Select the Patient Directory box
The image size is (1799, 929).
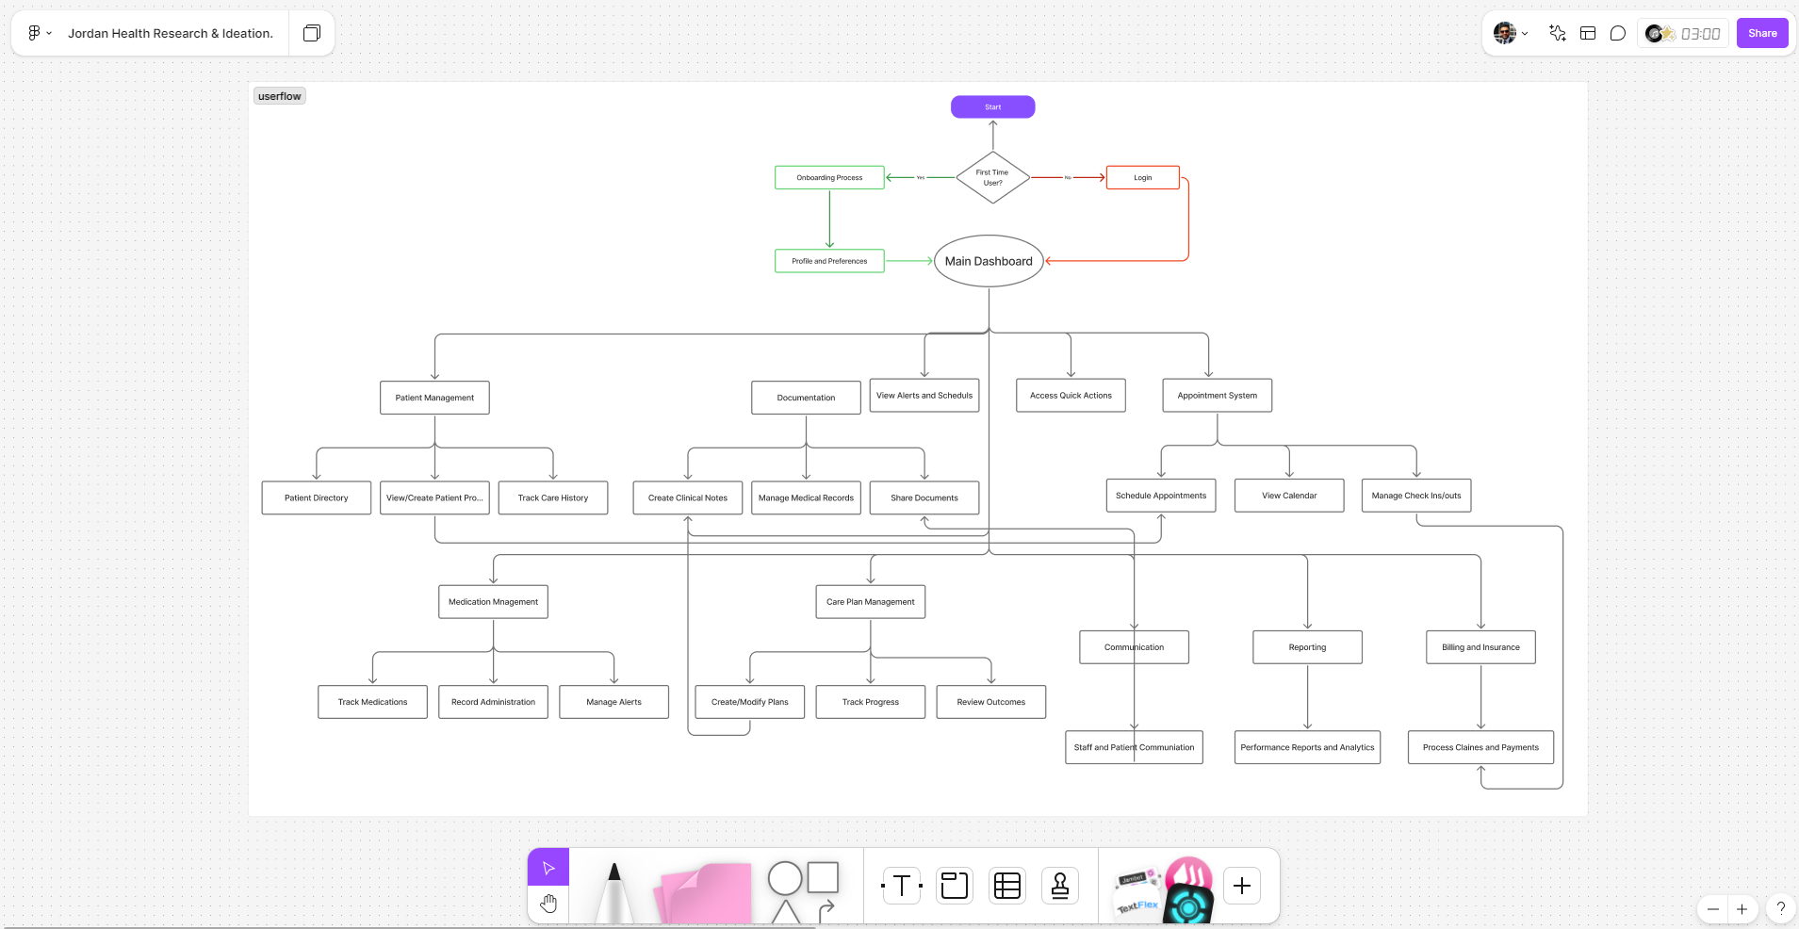click(x=317, y=497)
